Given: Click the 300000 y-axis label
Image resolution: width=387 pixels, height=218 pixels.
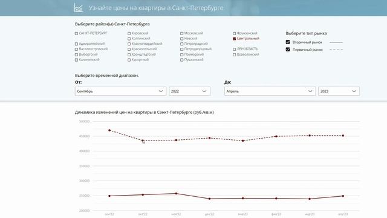Looking at the screenshot, I should 85,181.
